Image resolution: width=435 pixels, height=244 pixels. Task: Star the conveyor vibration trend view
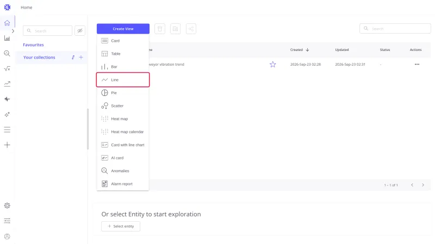273,65
